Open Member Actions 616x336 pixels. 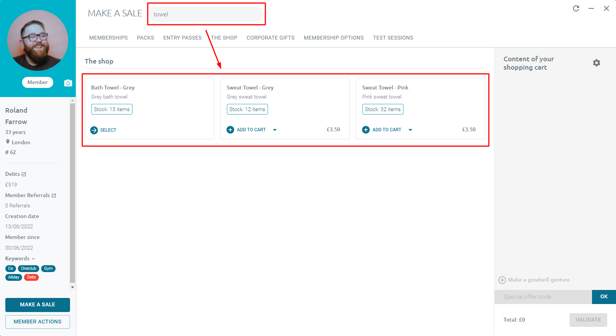click(38, 322)
